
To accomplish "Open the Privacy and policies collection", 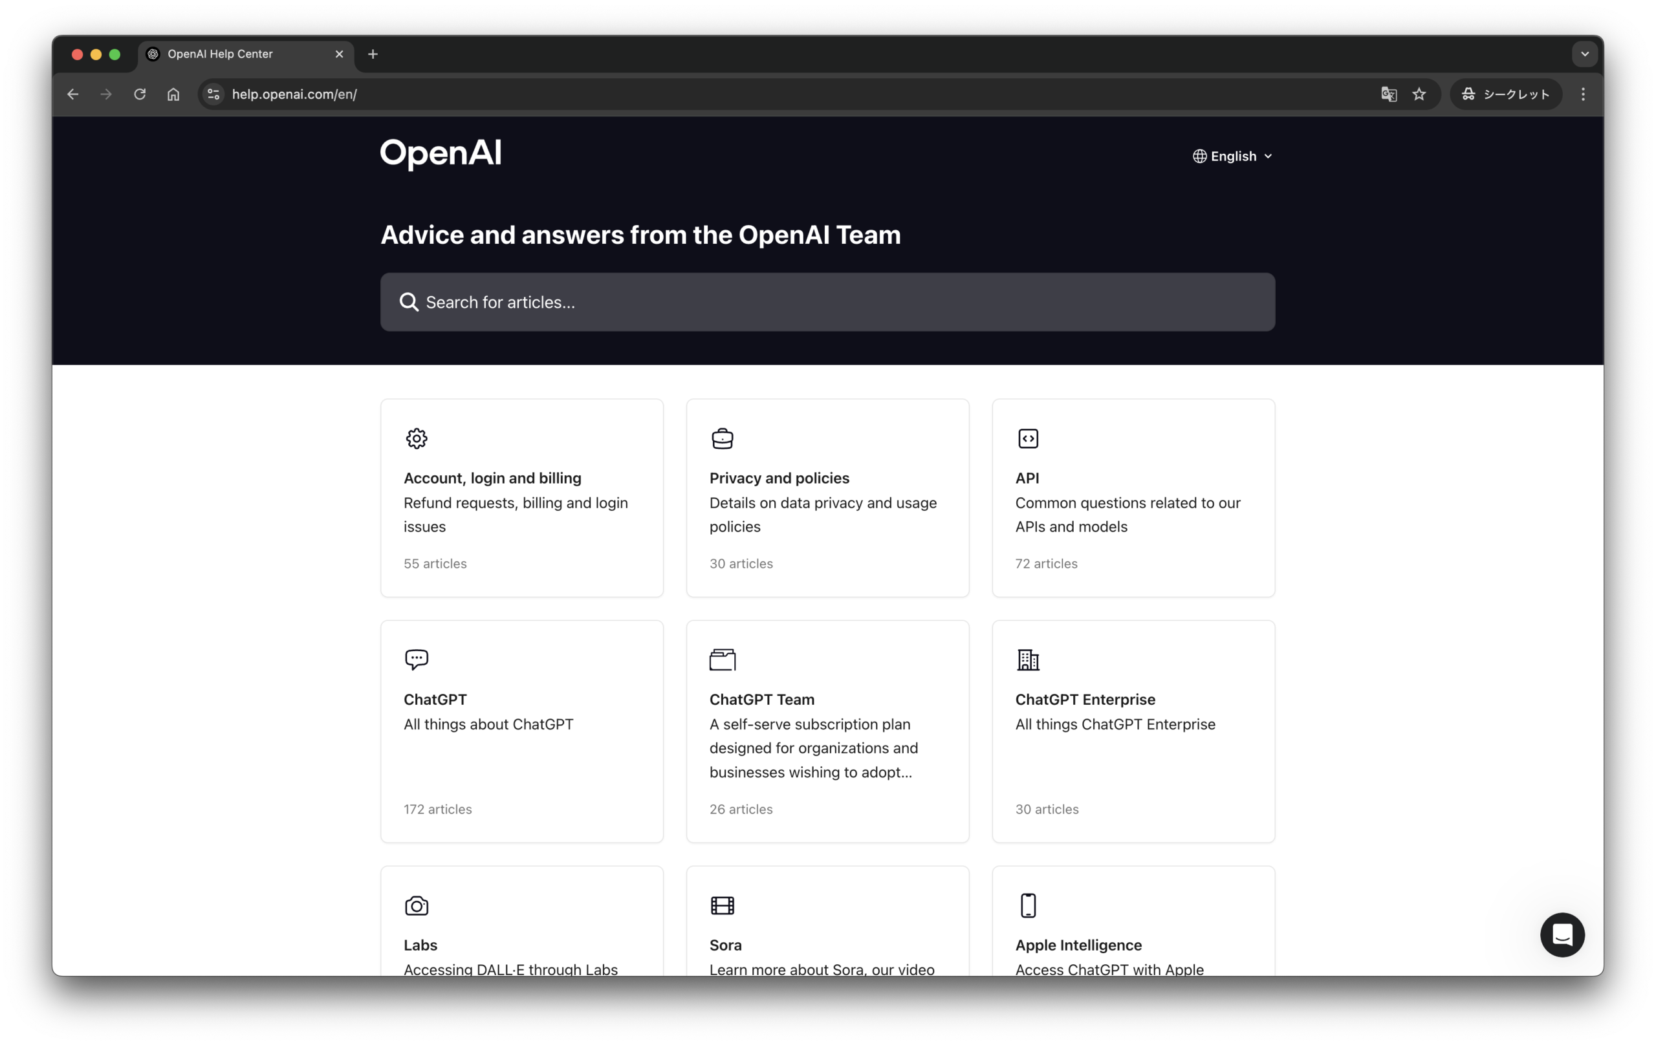I will pyautogui.click(x=827, y=498).
